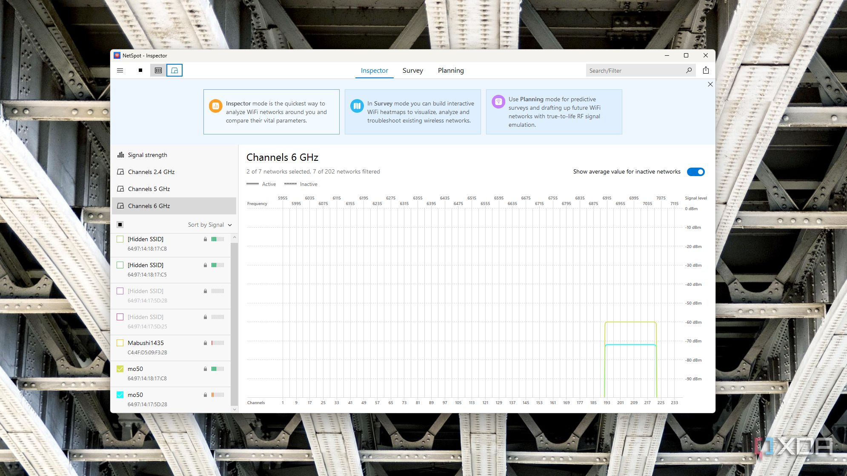Click the Mabushi1435 network name
Screen dimensions: 847x476
click(x=146, y=343)
